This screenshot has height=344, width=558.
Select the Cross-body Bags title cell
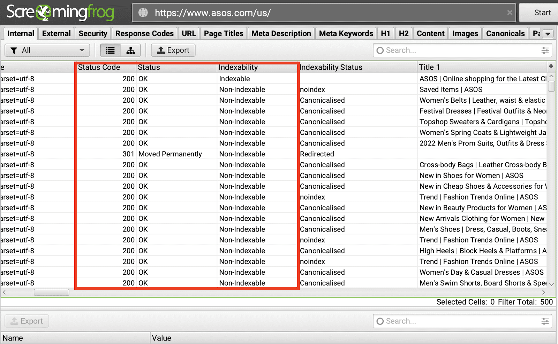click(483, 165)
